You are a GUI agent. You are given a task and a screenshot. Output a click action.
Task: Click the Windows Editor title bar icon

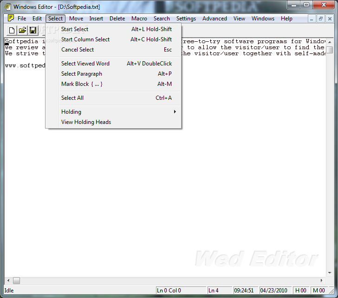tap(8, 6)
